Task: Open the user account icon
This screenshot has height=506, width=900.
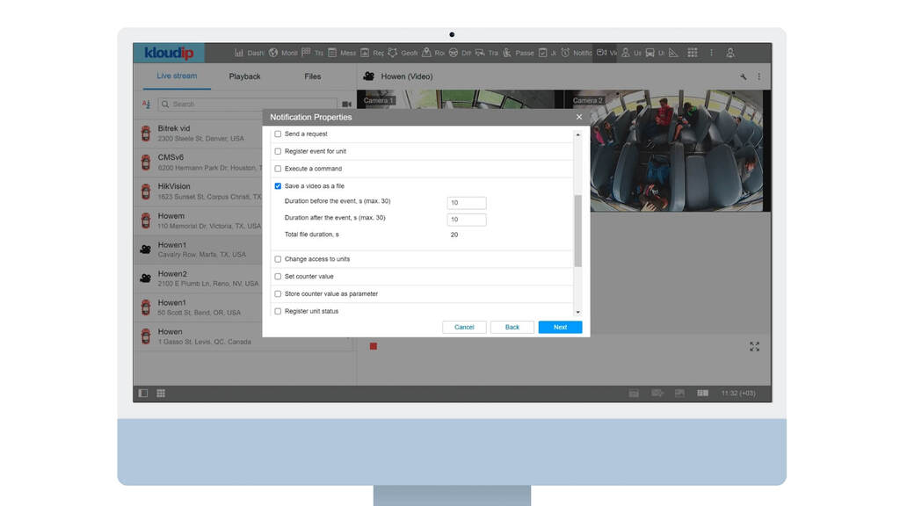Action: (x=730, y=53)
